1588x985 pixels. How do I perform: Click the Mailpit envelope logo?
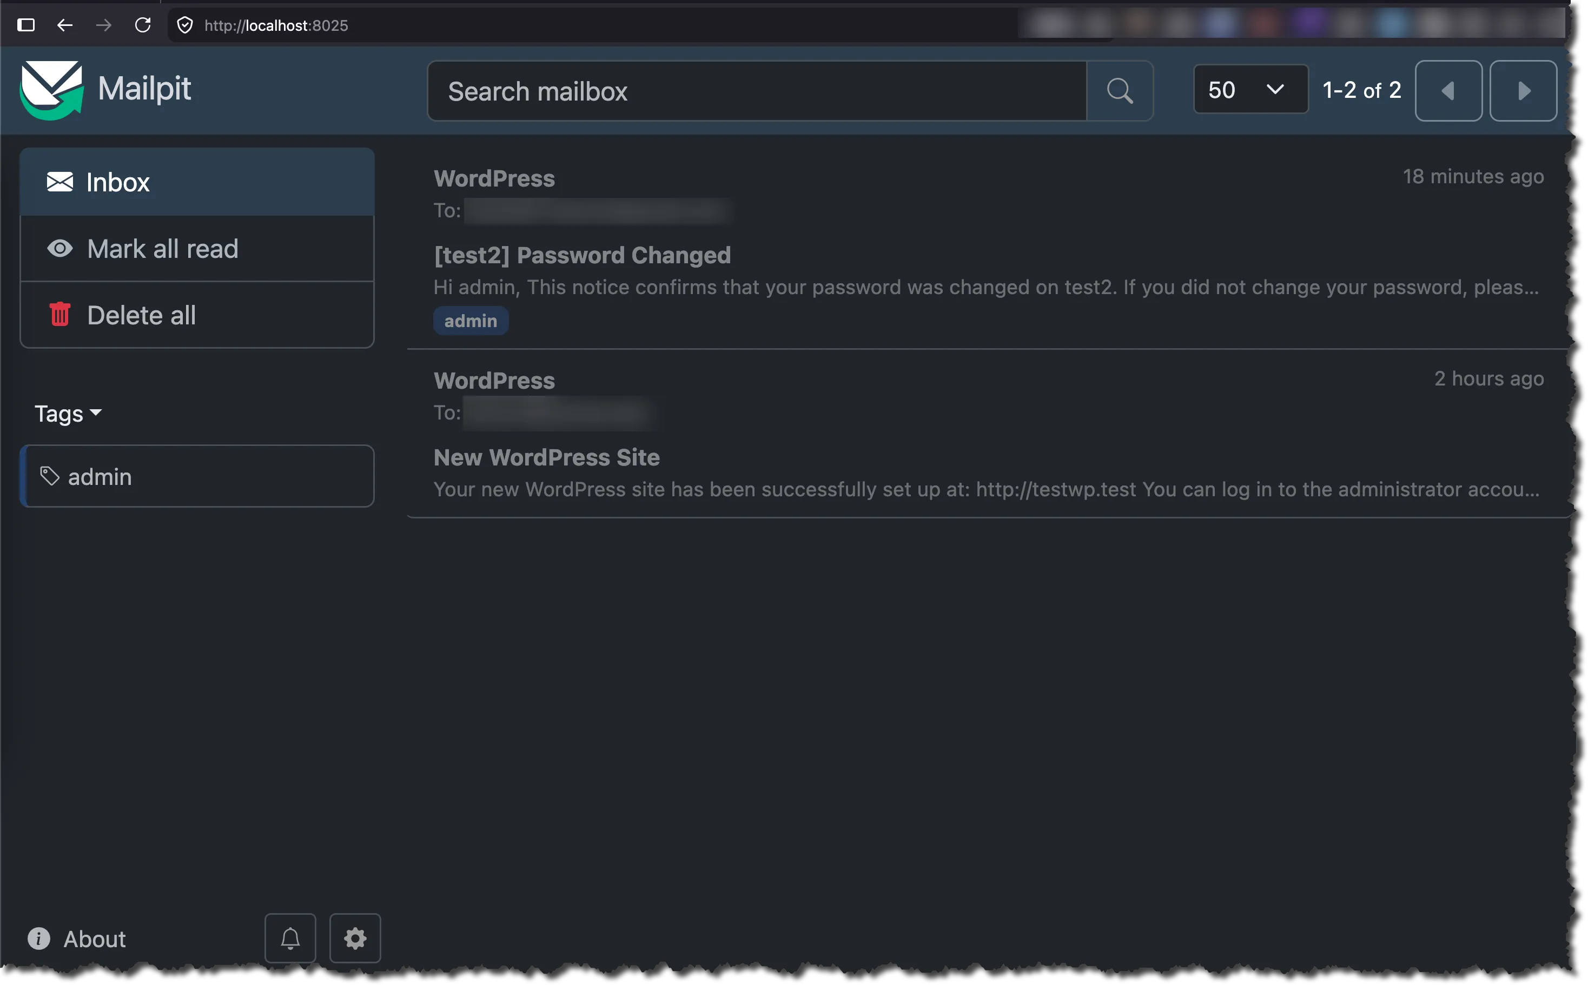point(51,90)
